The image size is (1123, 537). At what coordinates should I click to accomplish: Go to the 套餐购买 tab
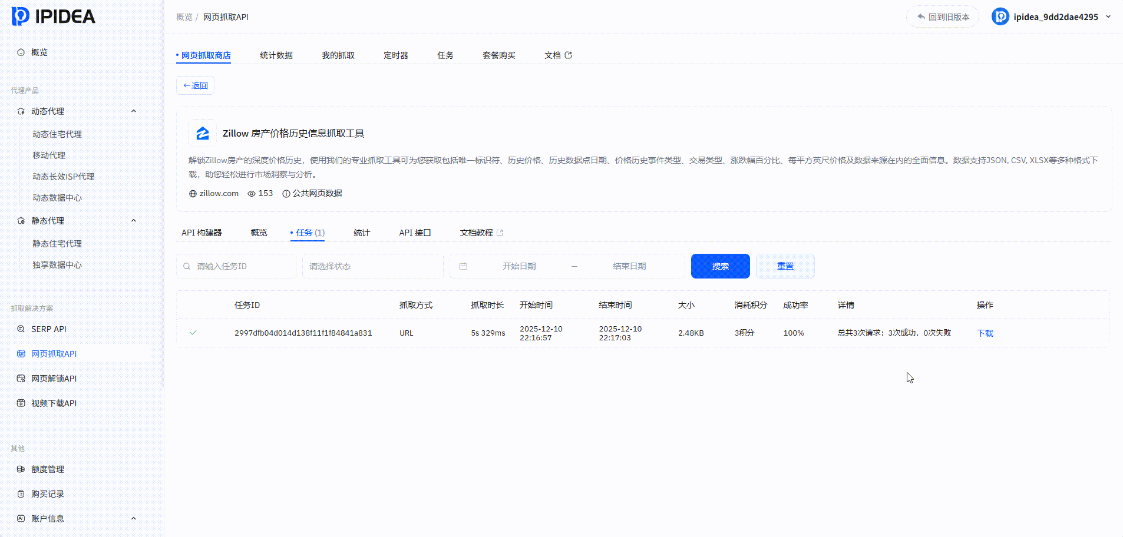click(x=499, y=55)
